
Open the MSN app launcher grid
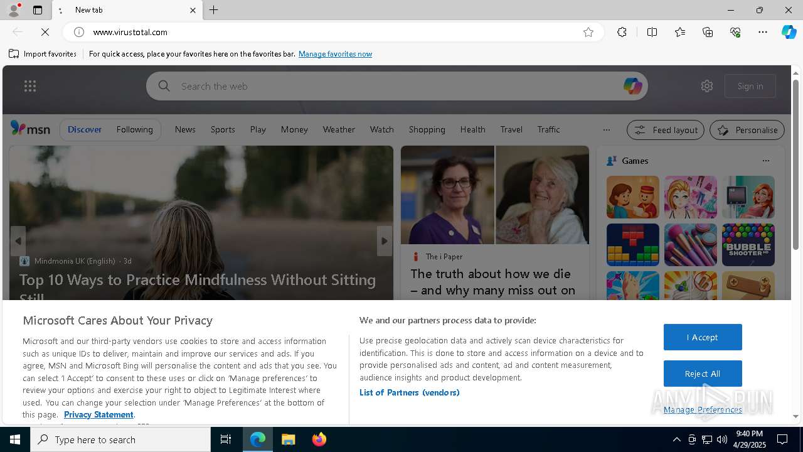tap(30, 86)
